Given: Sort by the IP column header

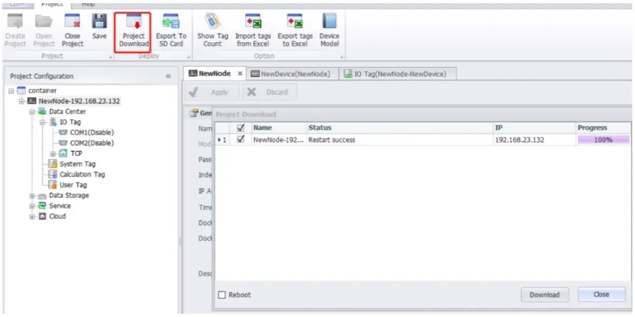Looking at the screenshot, I should (534, 128).
